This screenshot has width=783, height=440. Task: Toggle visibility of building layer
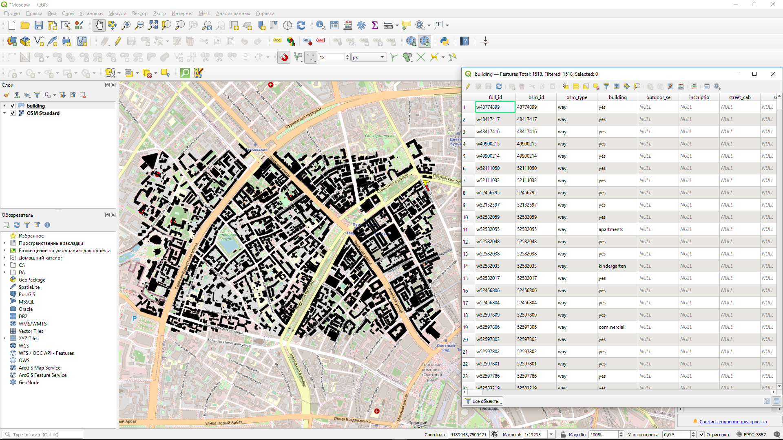[13, 106]
